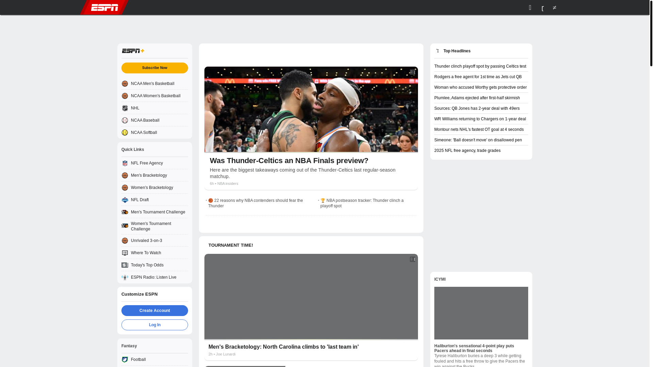The width and height of the screenshot is (653, 367).
Task: Click the Women's Bracketology basketball icon
Action: pyautogui.click(x=125, y=188)
